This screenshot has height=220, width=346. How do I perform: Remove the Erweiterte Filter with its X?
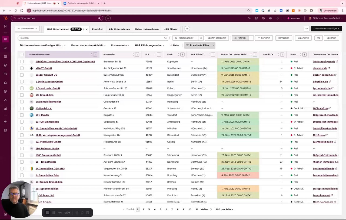pyautogui.click(x=213, y=46)
